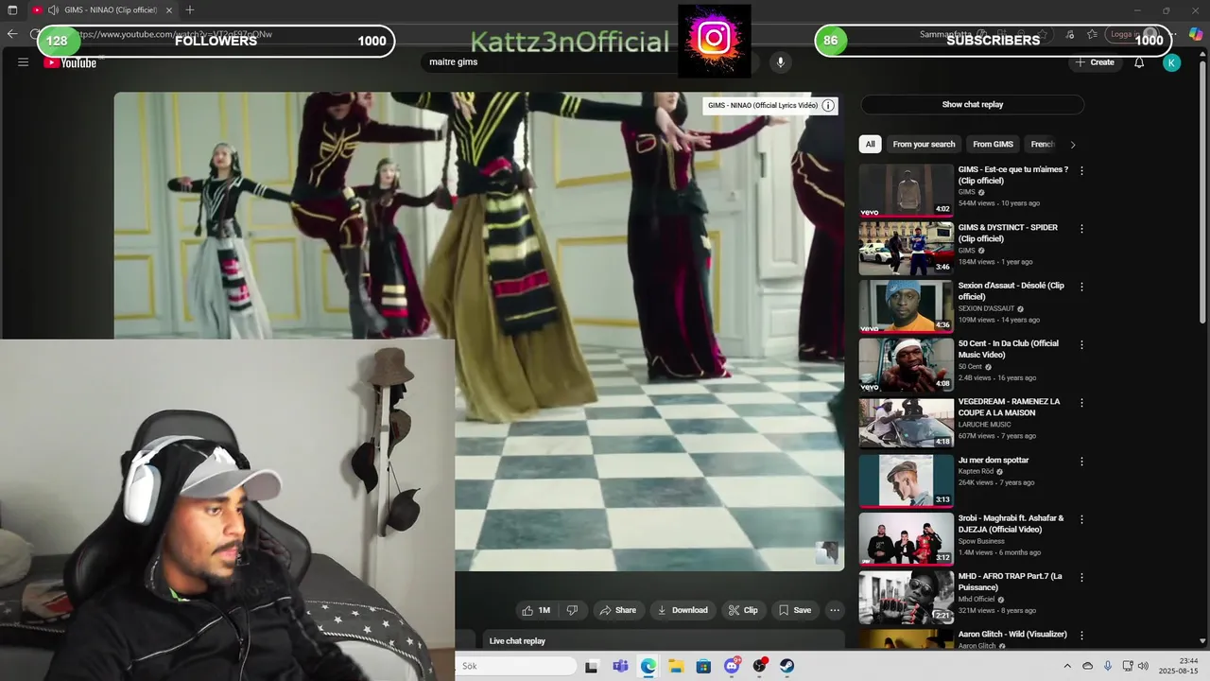This screenshot has height=681, width=1210.
Task: Click Show chat replay button
Action: click(x=972, y=105)
